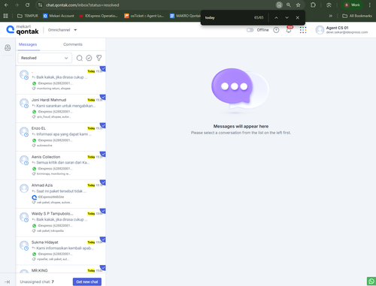
Task: Open WhatsApp widget at bottom right
Action: 371,281
